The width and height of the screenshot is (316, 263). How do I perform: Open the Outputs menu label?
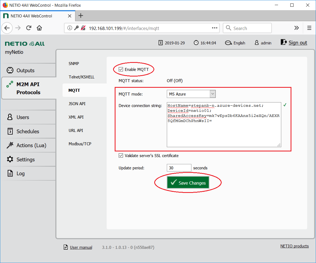pos(25,70)
